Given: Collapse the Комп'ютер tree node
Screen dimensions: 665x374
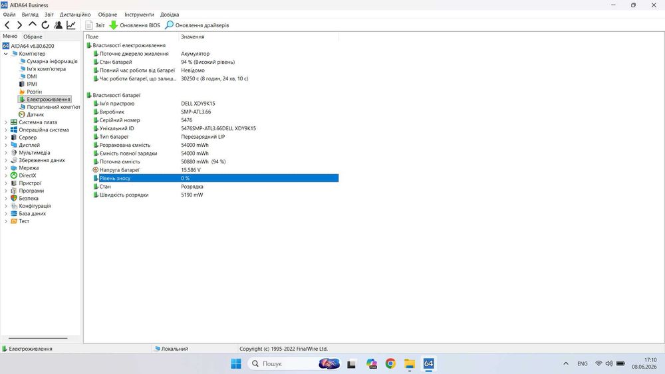Looking at the screenshot, I should pyautogui.click(x=6, y=54).
